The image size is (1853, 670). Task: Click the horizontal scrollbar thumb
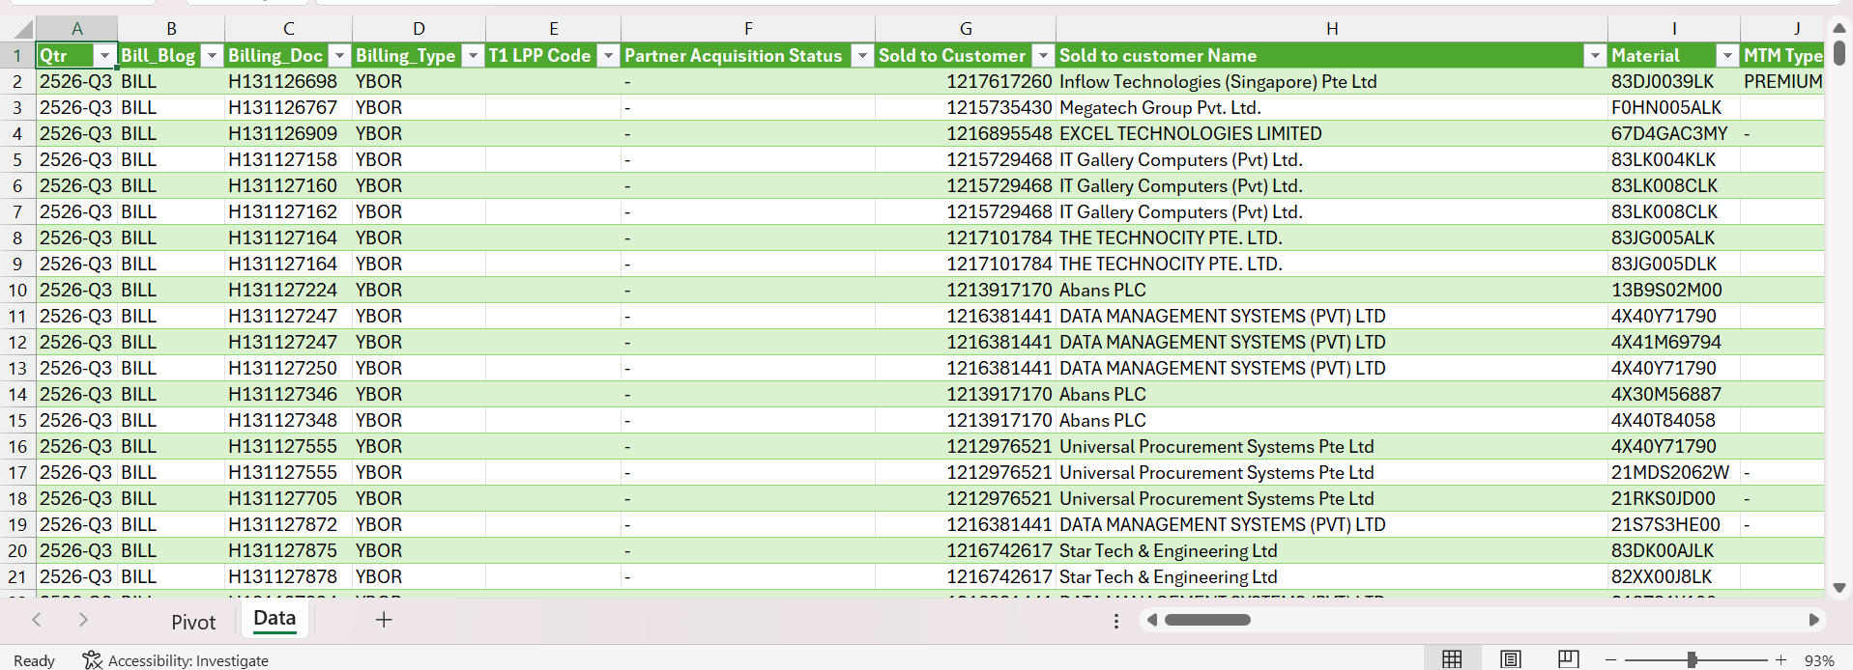coord(1207,620)
